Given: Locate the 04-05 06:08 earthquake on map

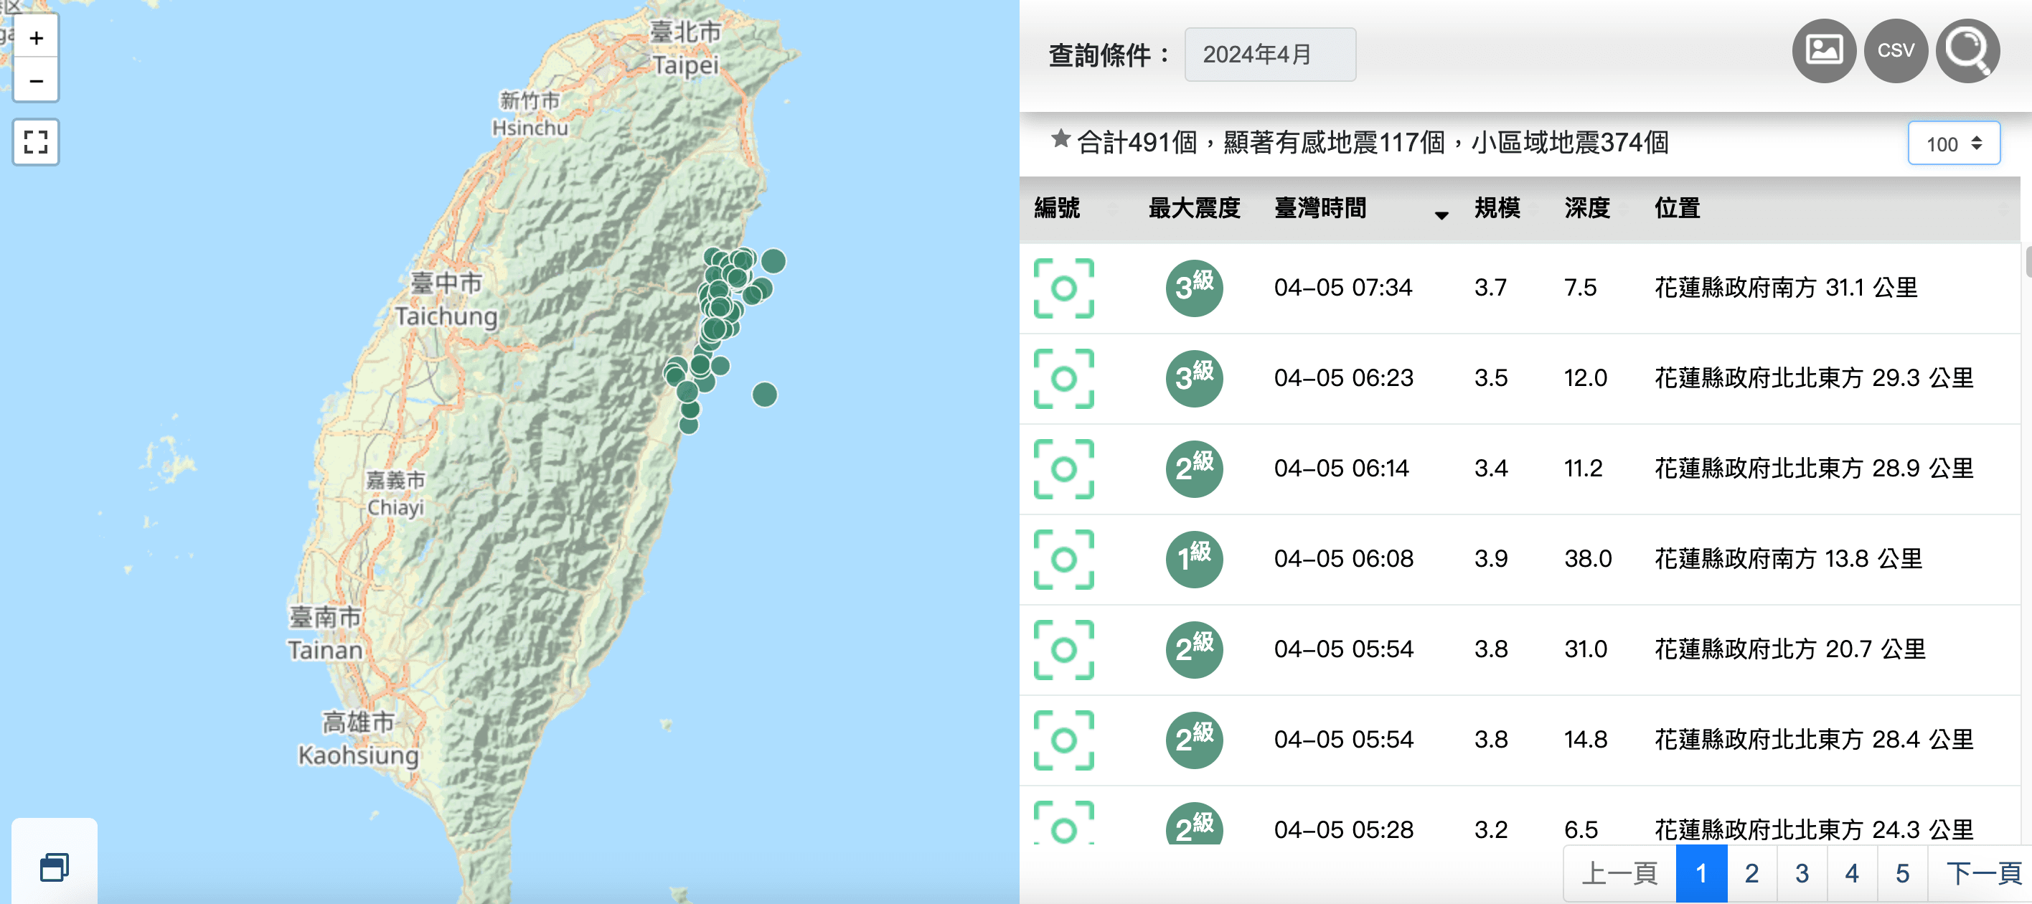Looking at the screenshot, I should [1063, 560].
